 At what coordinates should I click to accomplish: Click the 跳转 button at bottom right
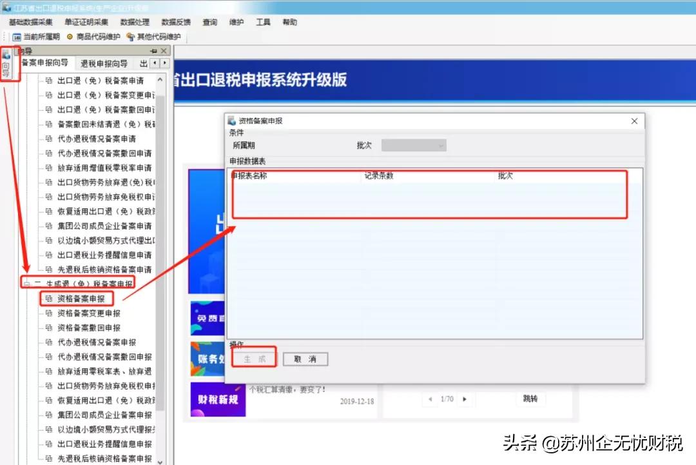530,399
